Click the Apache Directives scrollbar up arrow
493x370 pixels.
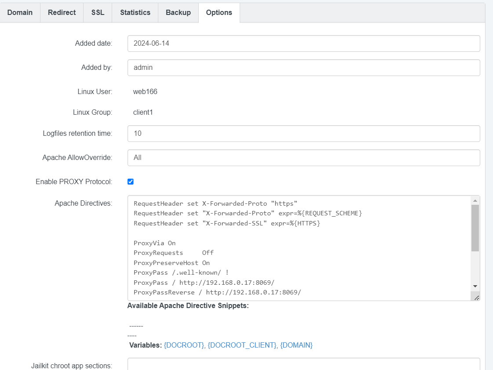[475, 200]
